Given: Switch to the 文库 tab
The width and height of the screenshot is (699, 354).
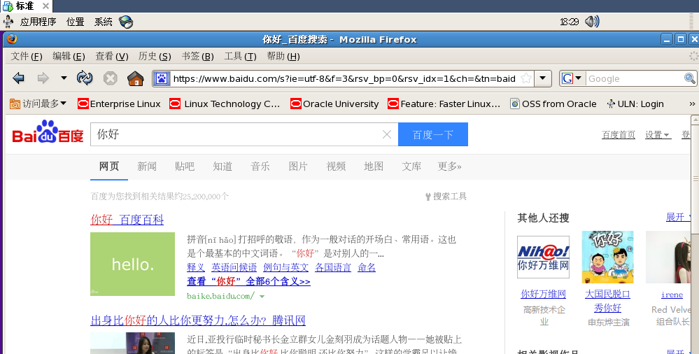Looking at the screenshot, I should click(411, 167).
